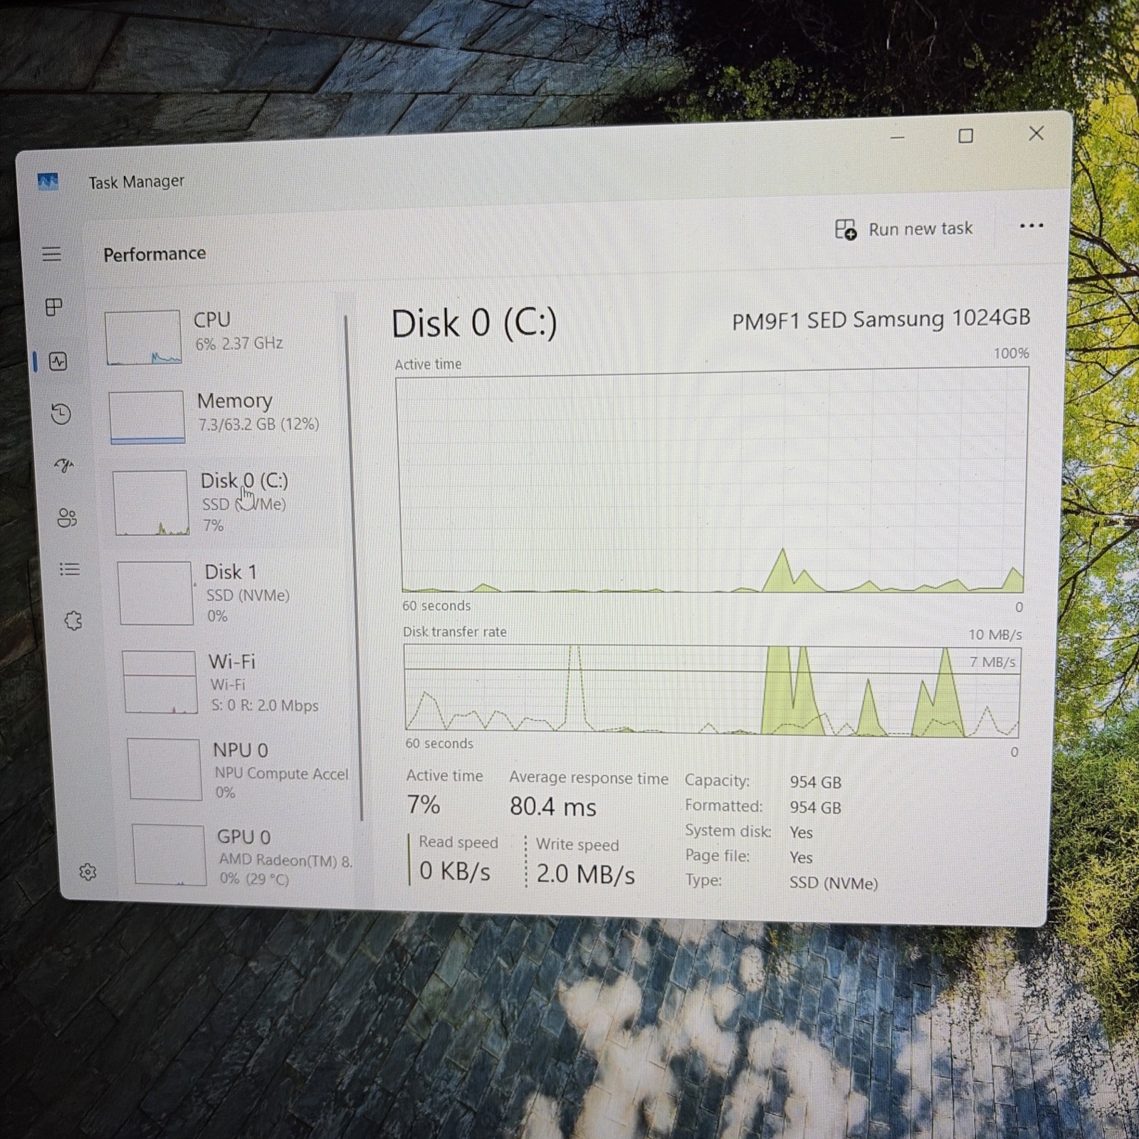Click the Active time graph
Screen dimensions: 1139x1139
(x=713, y=481)
